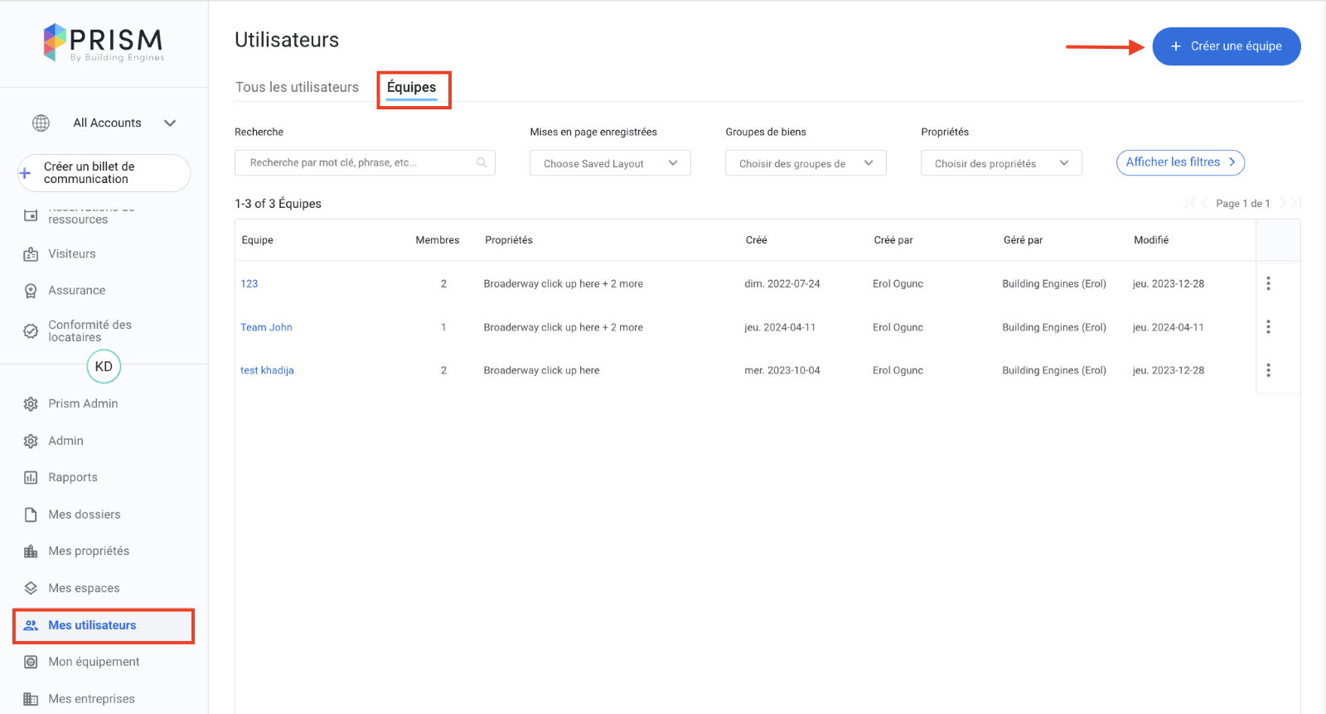This screenshot has width=1326, height=714.
Task: Click the Assurance badge icon
Action: [x=31, y=291]
